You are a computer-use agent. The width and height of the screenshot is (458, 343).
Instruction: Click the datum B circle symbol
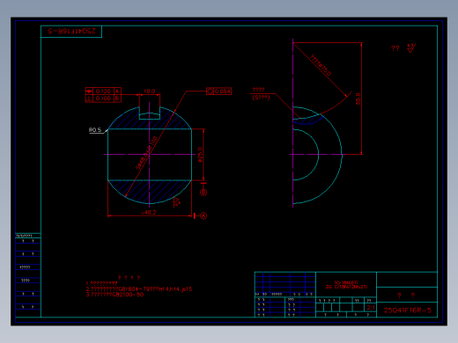coord(203,193)
